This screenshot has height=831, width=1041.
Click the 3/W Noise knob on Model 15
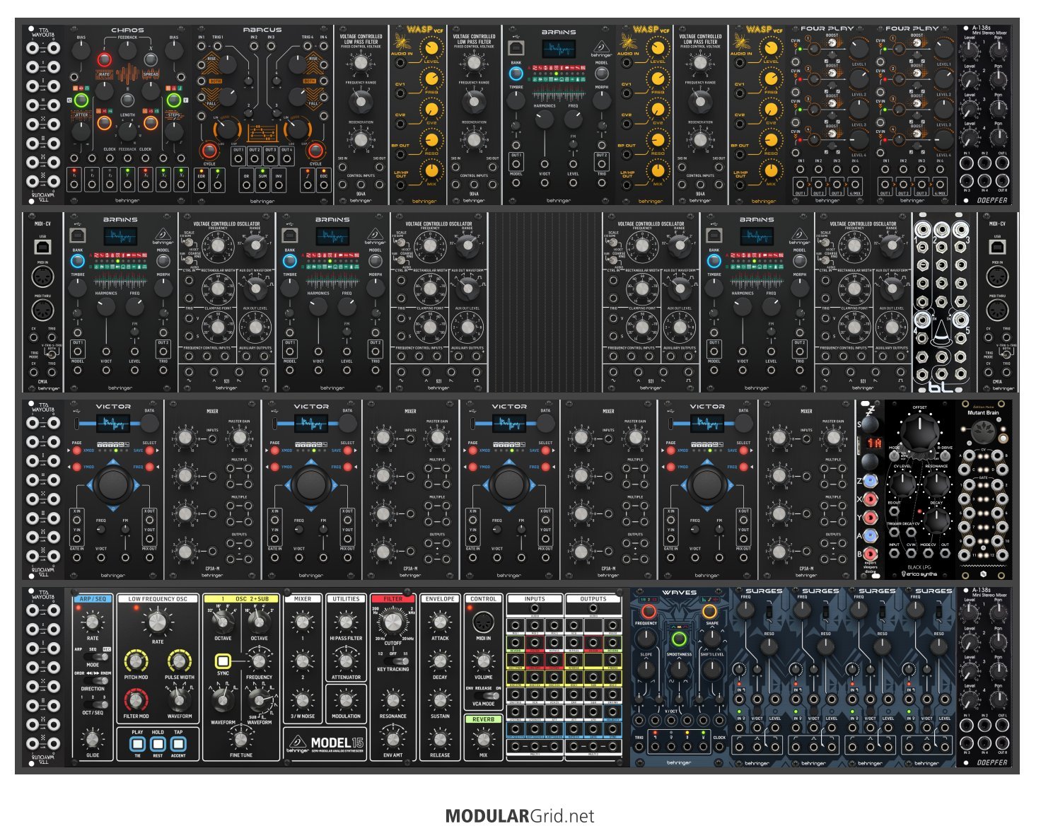pyautogui.click(x=303, y=700)
